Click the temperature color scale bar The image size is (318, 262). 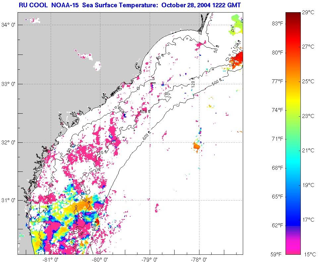293,133
